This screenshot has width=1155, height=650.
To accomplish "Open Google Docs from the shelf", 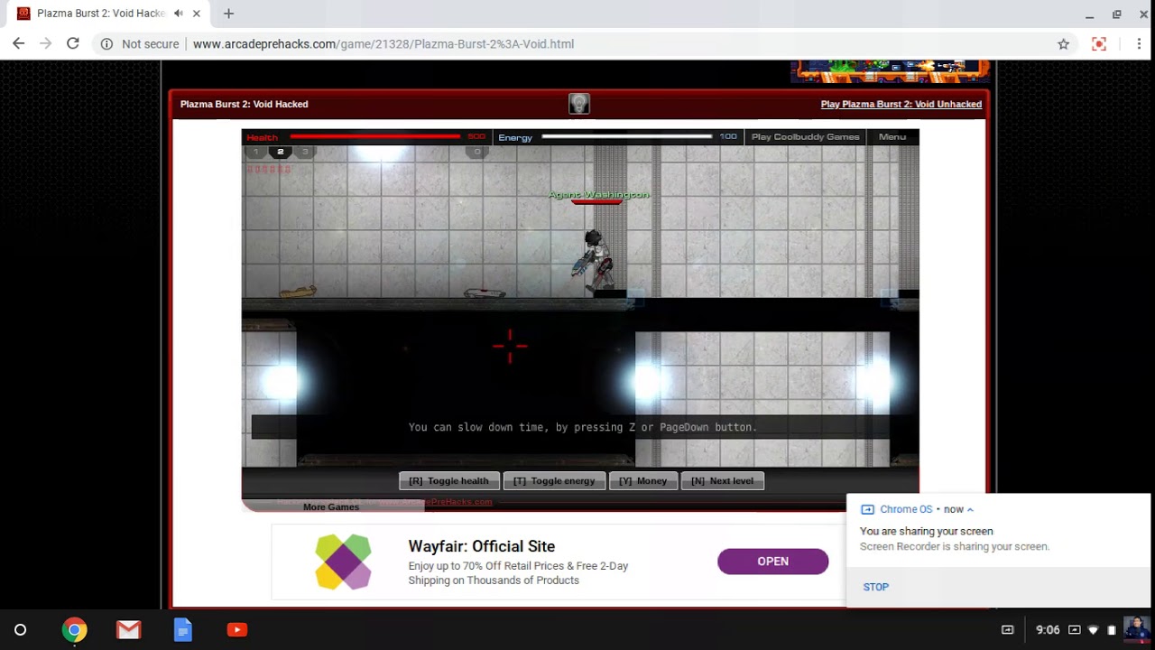I will point(182,629).
